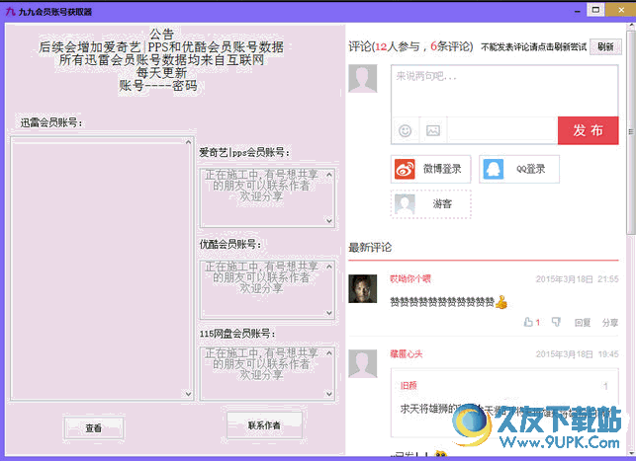
Task: Open the second commenter's red username at 19:45
Action: pos(406,354)
